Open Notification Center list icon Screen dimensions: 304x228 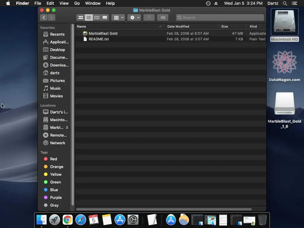(x=294, y=3)
